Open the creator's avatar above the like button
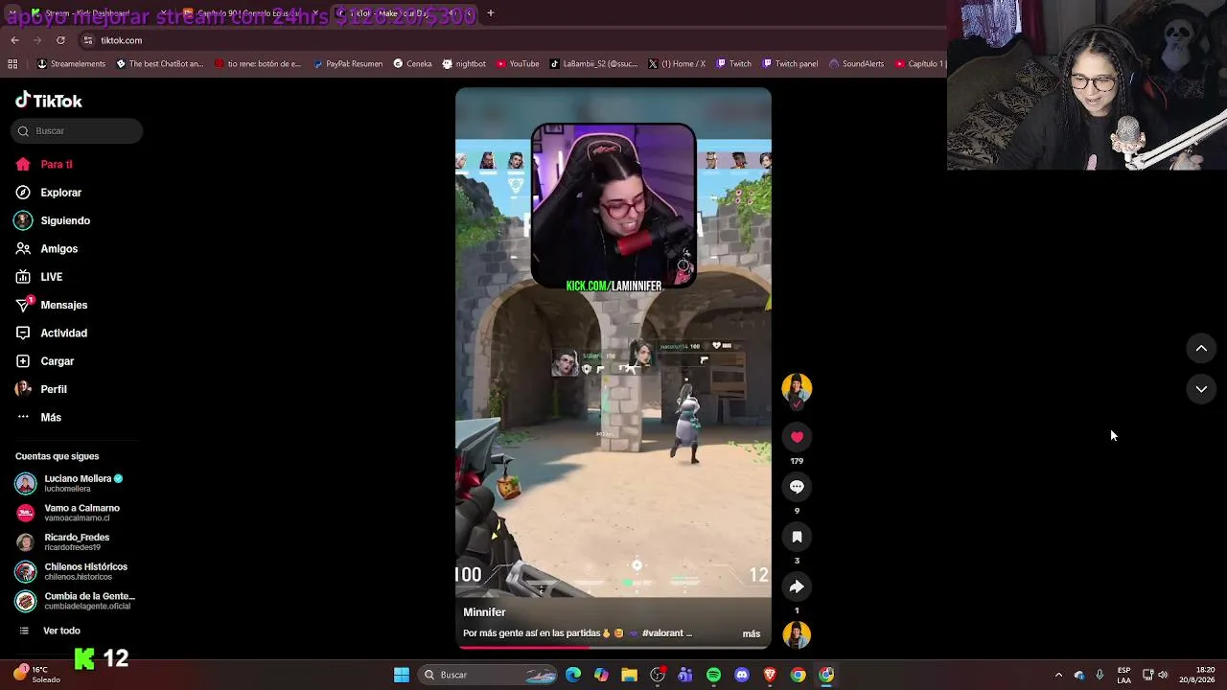Image resolution: width=1227 pixels, height=690 pixels. click(797, 388)
